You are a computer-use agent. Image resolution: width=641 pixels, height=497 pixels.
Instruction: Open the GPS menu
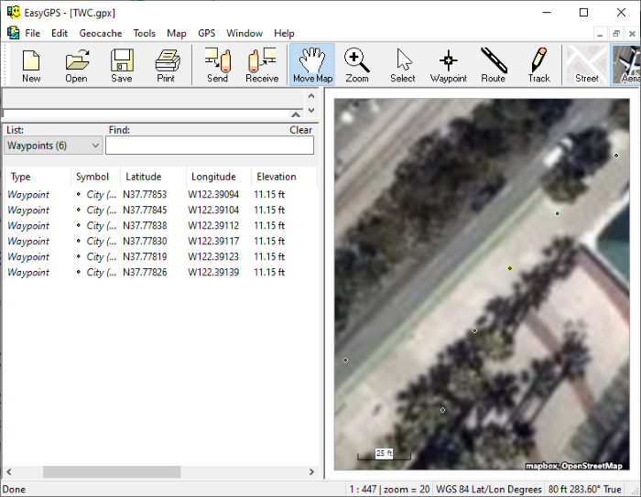pyautogui.click(x=206, y=33)
